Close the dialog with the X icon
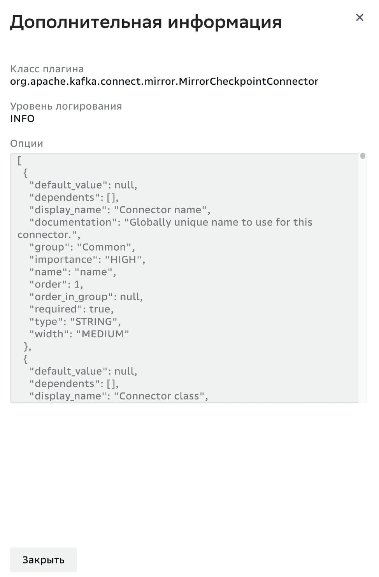 (360, 17)
